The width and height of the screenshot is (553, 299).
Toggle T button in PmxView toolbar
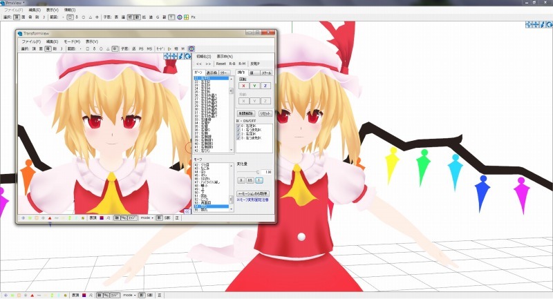point(171,17)
